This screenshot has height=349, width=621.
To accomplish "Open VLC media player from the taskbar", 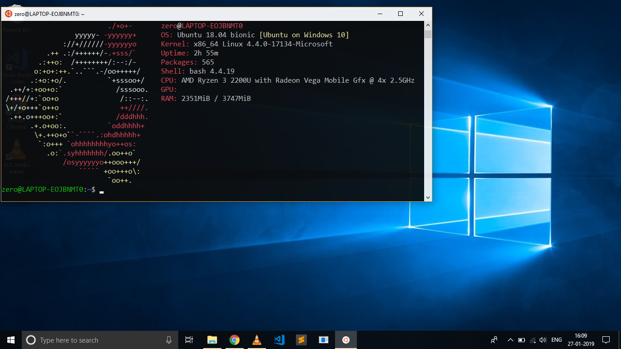I will click(x=256, y=340).
